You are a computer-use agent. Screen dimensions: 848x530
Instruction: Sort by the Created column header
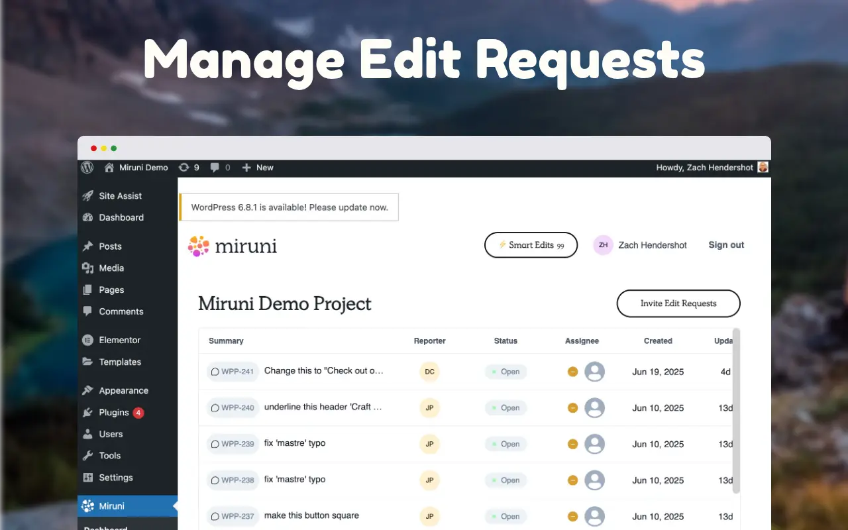pos(658,341)
